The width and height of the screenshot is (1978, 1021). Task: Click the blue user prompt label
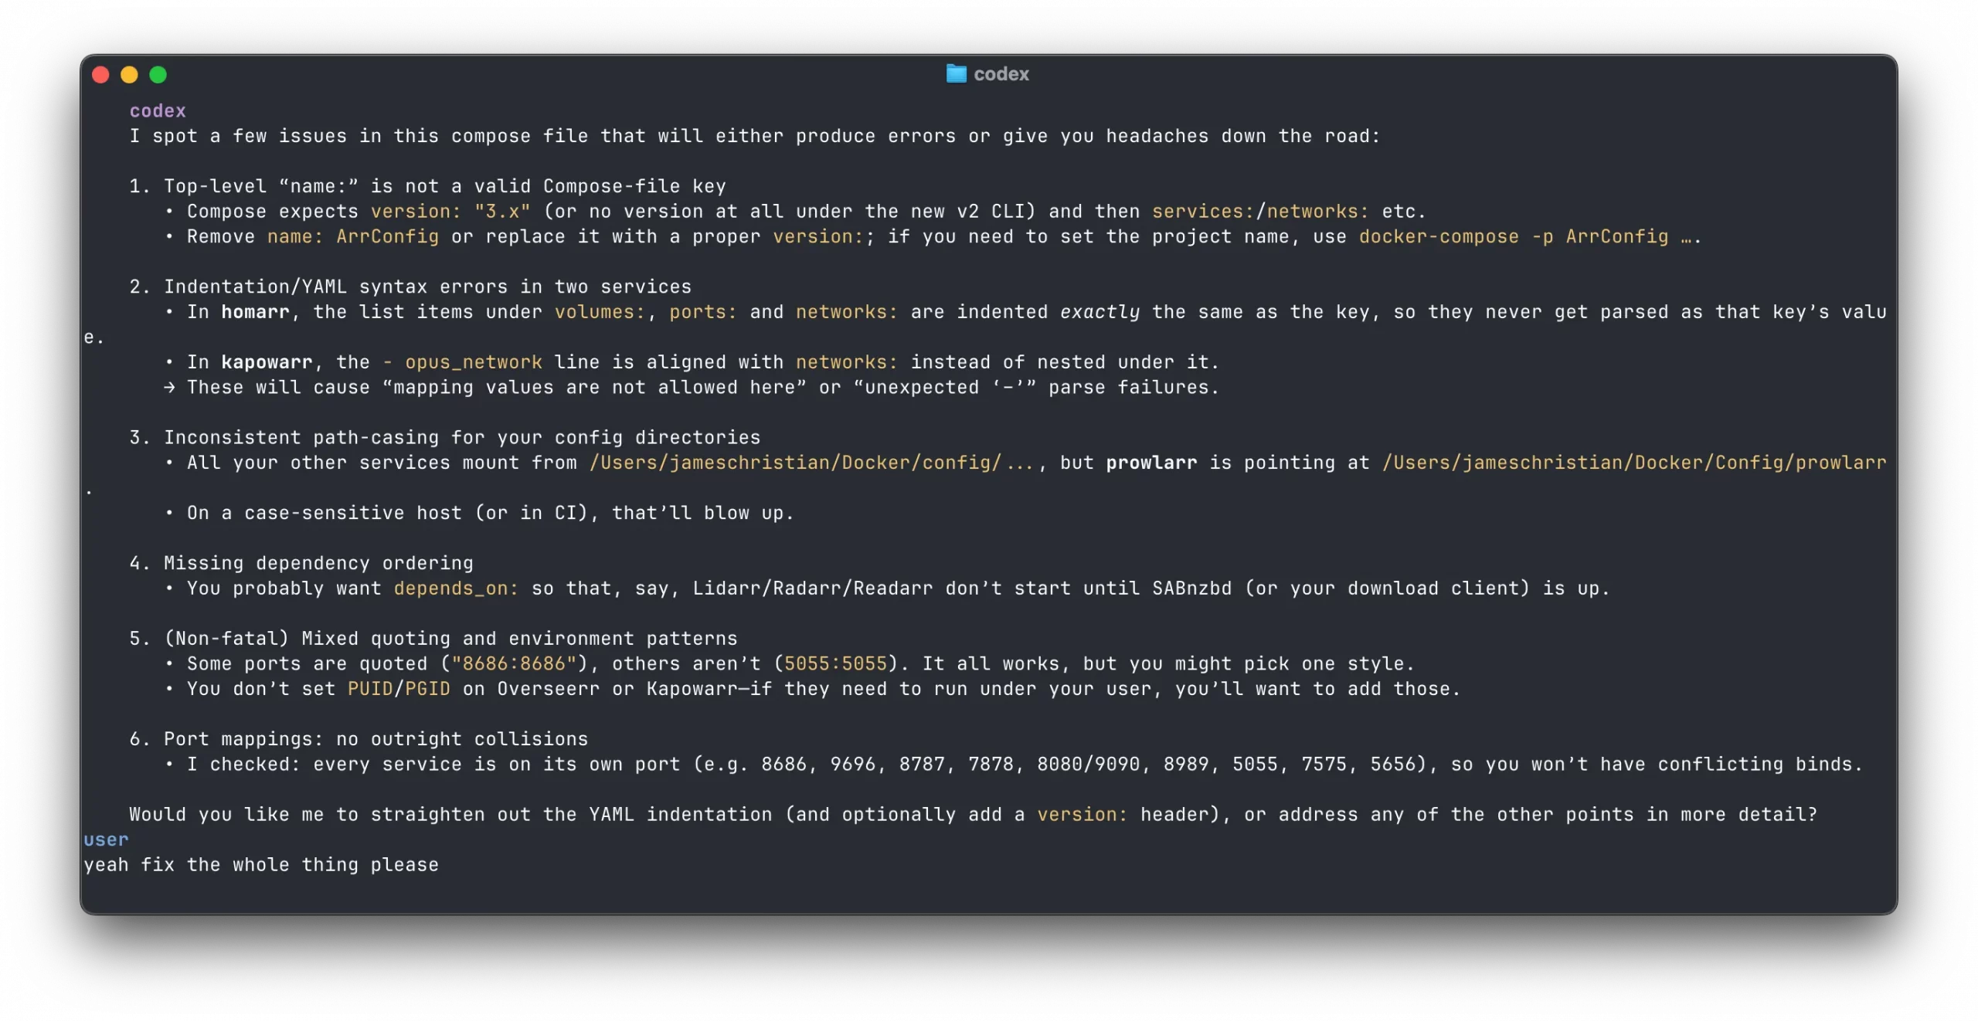pyautogui.click(x=106, y=840)
